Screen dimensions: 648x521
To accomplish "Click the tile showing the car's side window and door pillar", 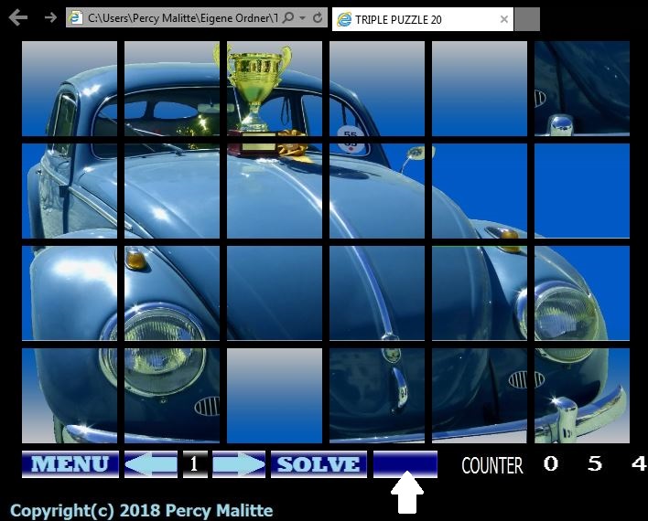I will (70, 89).
